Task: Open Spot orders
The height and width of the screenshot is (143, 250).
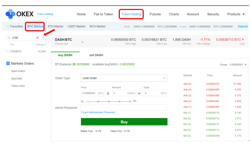Action: coord(18,71)
